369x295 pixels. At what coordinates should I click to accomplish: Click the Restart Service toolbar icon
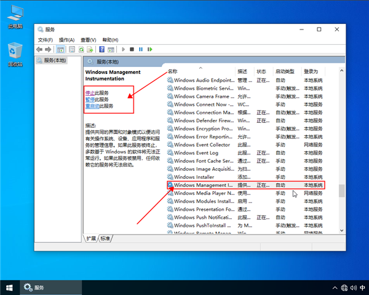(149, 49)
